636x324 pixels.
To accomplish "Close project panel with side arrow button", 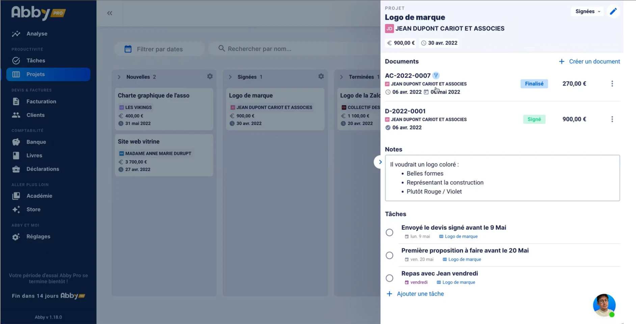I will point(380,162).
